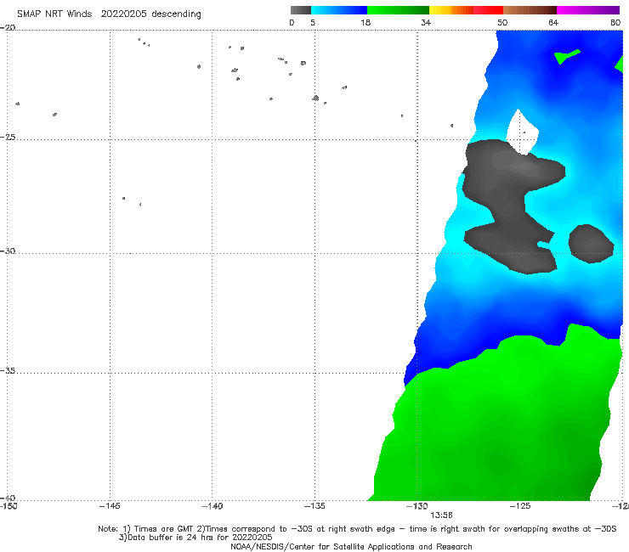Click the NOAA/NESDIS credit line
This screenshot has width=629, height=552.
coord(351,547)
